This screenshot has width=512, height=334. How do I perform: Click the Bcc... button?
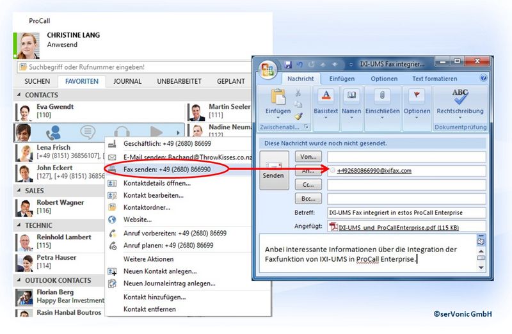(308, 198)
